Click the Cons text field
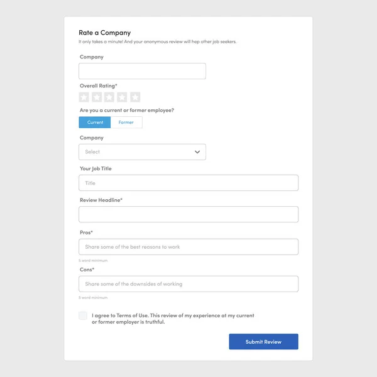The height and width of the screenshot is (377, 377). pyautogui.click(x=188, y=284)
